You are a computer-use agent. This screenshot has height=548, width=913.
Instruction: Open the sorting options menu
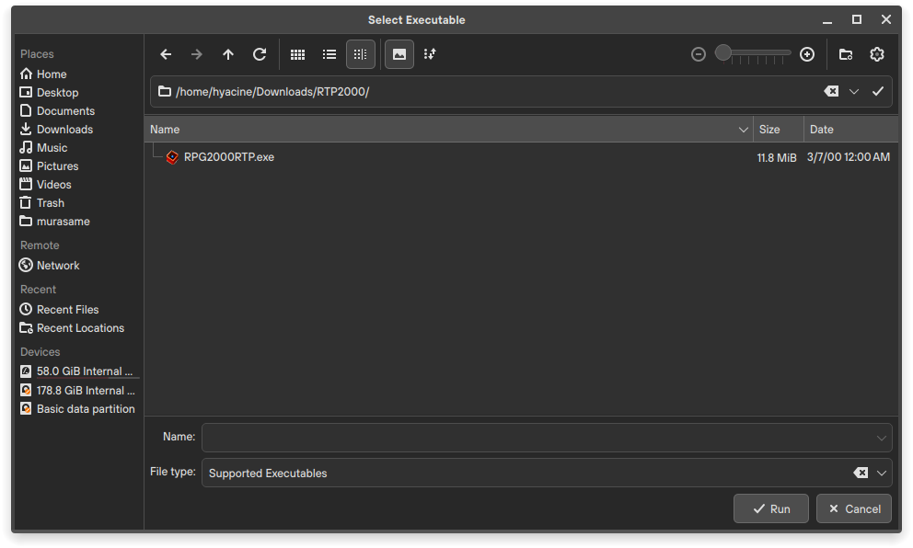pos(430,54)
